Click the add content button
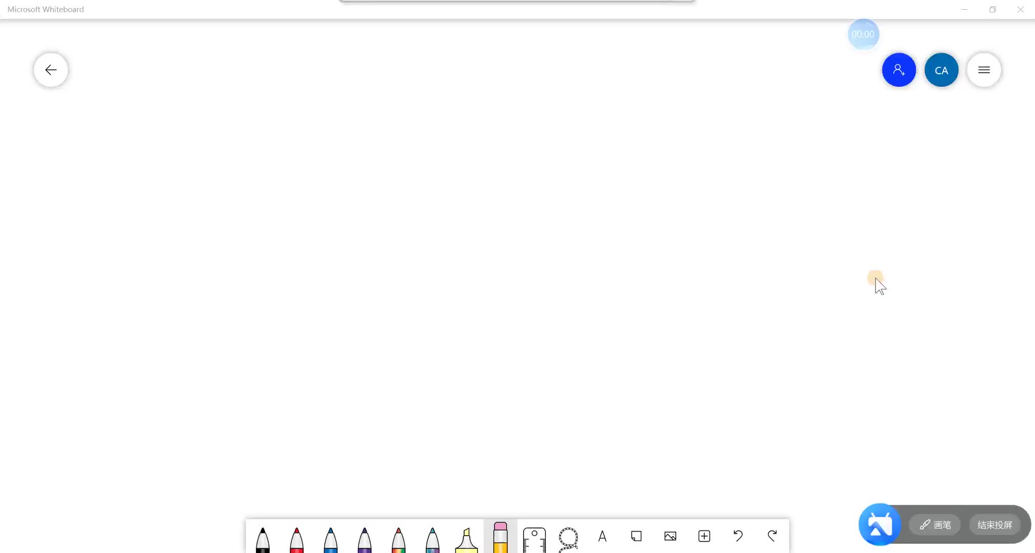The height and width of the screenshot is (553, 1035). tap(704, 536)
